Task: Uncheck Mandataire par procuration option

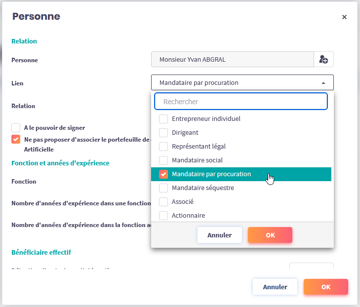Action: coord(163,174)
